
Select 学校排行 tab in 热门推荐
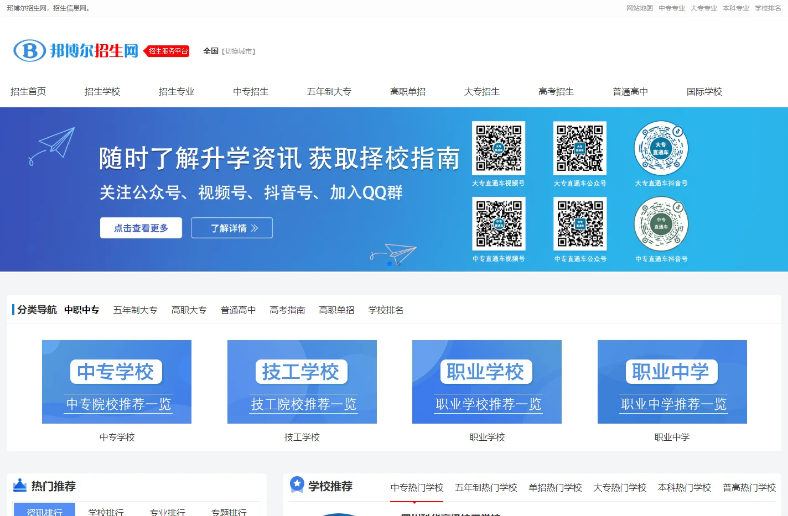(x=106, y=511)
